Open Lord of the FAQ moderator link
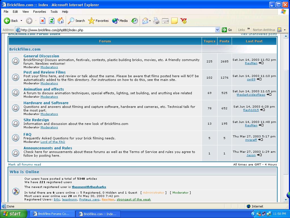 coord(53,142)
